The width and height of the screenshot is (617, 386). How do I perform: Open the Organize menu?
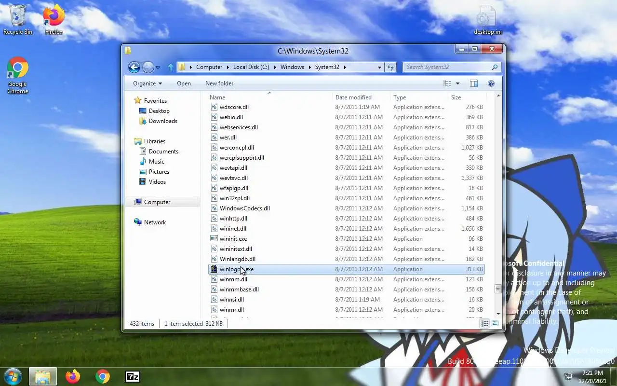(x=148, y=83)
